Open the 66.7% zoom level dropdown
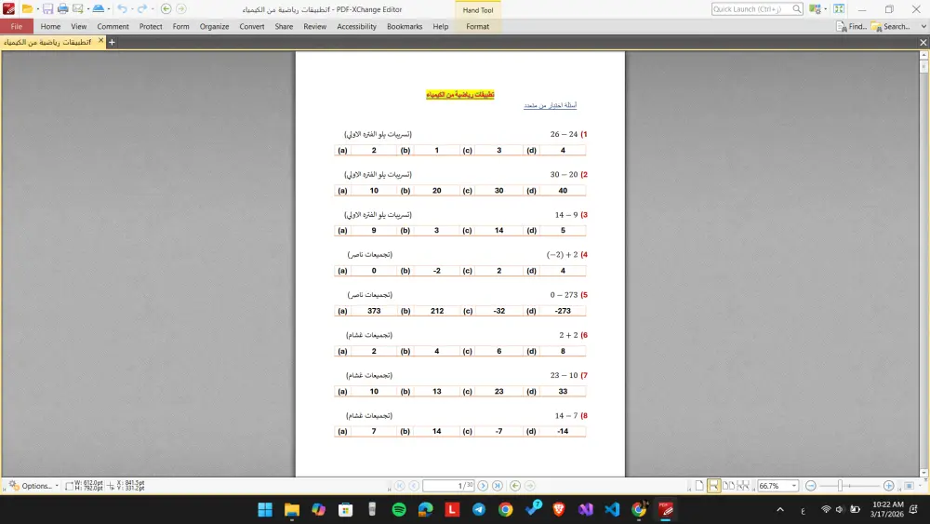The height and width of the screenshot is (524, 930). tap(794, 486)
